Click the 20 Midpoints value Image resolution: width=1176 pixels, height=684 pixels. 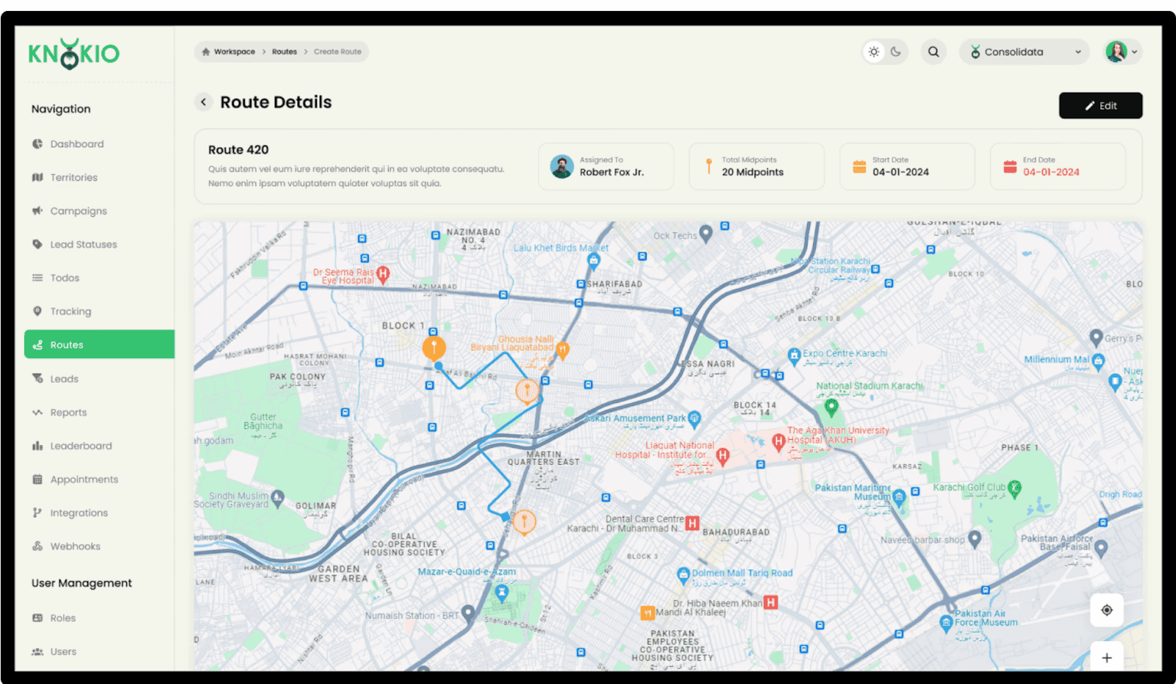click(753, 172)
